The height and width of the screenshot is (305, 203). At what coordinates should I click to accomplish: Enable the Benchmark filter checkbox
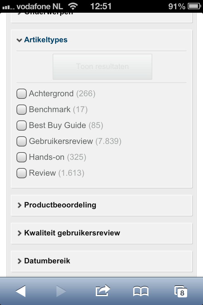click(x=22, y=110)
